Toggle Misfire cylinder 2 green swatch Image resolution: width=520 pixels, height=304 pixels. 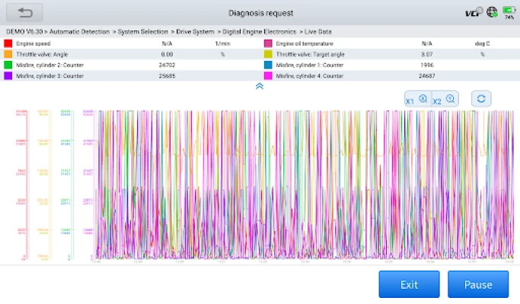point(8,65)
